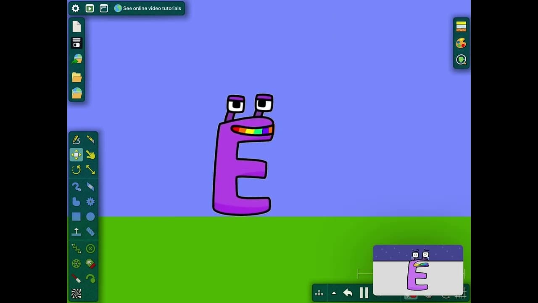Viewport: 538px width, 303px height.
Task: Open the stacked color layers panel icon
Action: pyautogui.click(x=461, y=26)
